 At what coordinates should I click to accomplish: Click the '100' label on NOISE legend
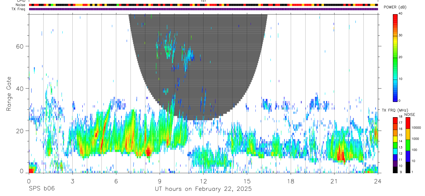pos(414,150)
